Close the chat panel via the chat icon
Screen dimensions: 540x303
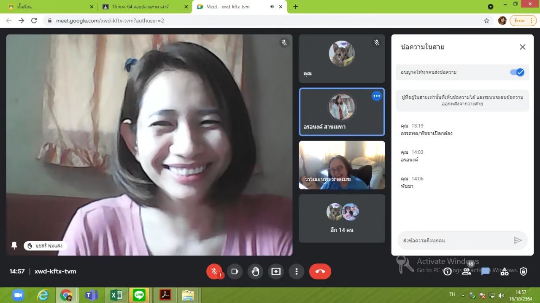click(486, 271)
